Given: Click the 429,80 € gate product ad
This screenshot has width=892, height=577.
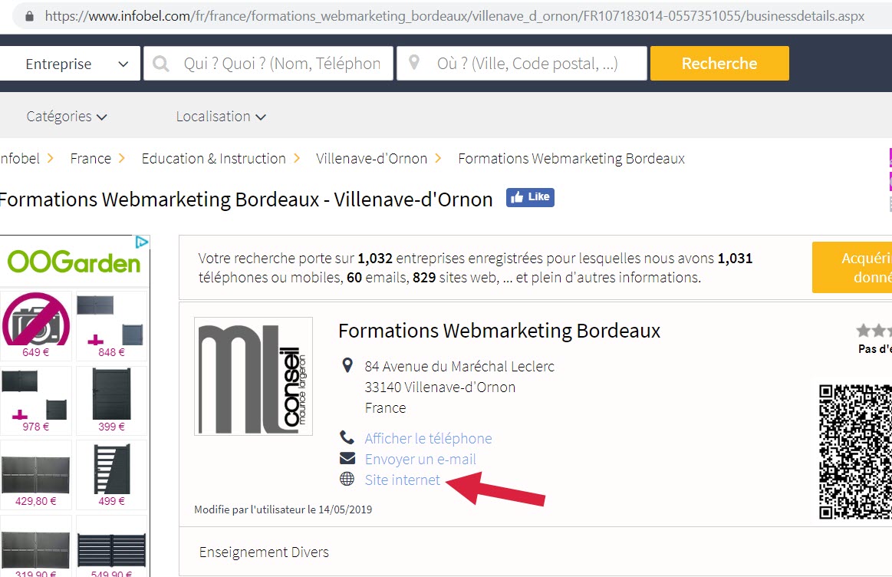Looking at the screenshot, I should point(36,475).
